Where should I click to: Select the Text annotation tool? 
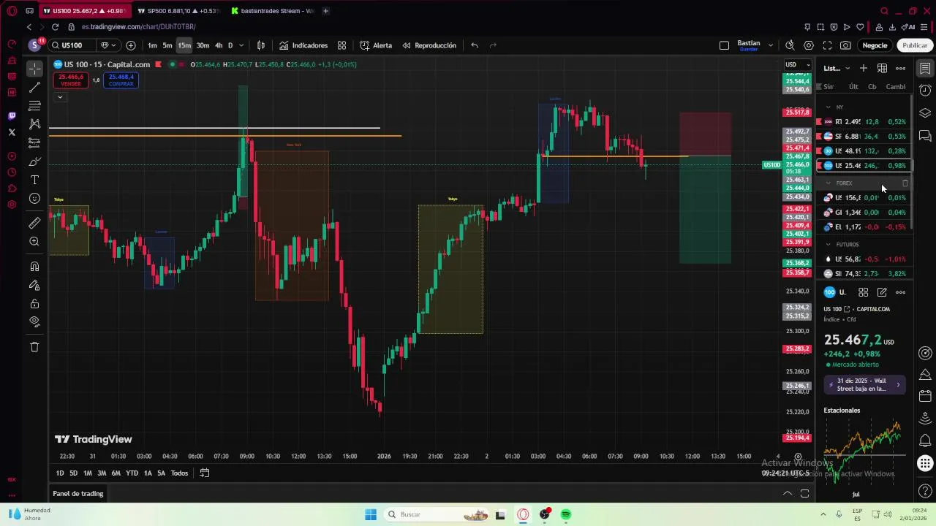tap(34, 180)
